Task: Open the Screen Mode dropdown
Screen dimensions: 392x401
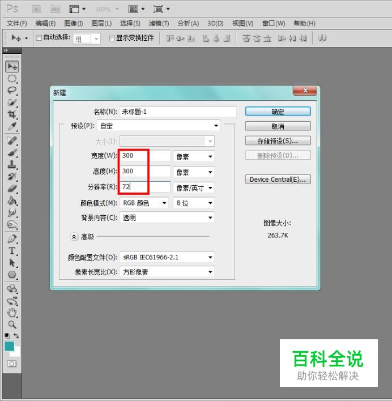Action: (x=161, y=10)
